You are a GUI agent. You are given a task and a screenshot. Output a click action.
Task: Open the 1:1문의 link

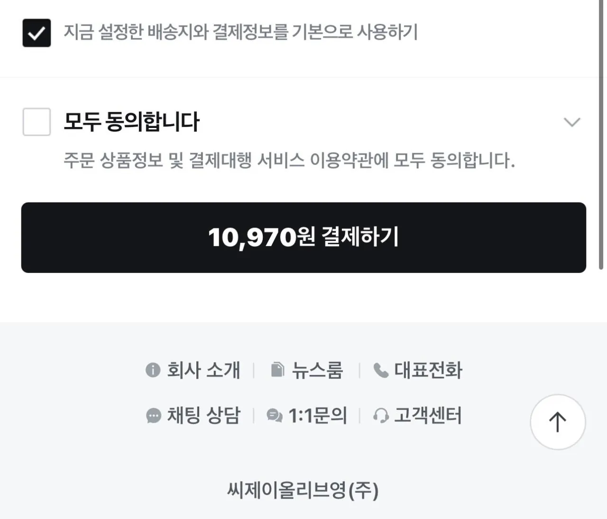[x=318, y=416]
